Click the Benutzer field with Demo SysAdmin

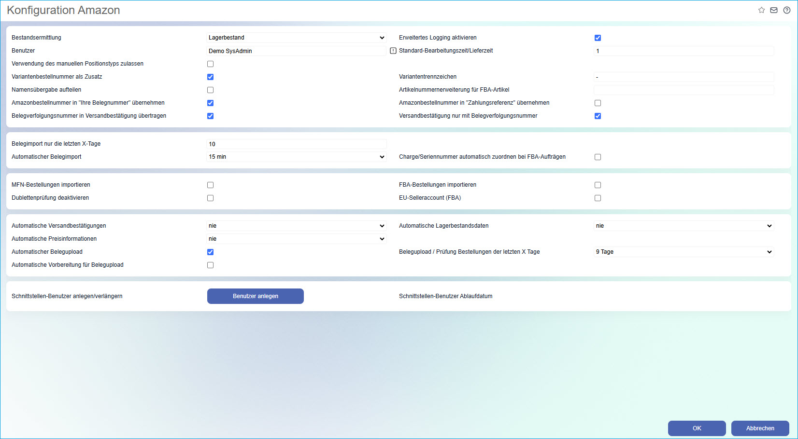coord(297,51)
